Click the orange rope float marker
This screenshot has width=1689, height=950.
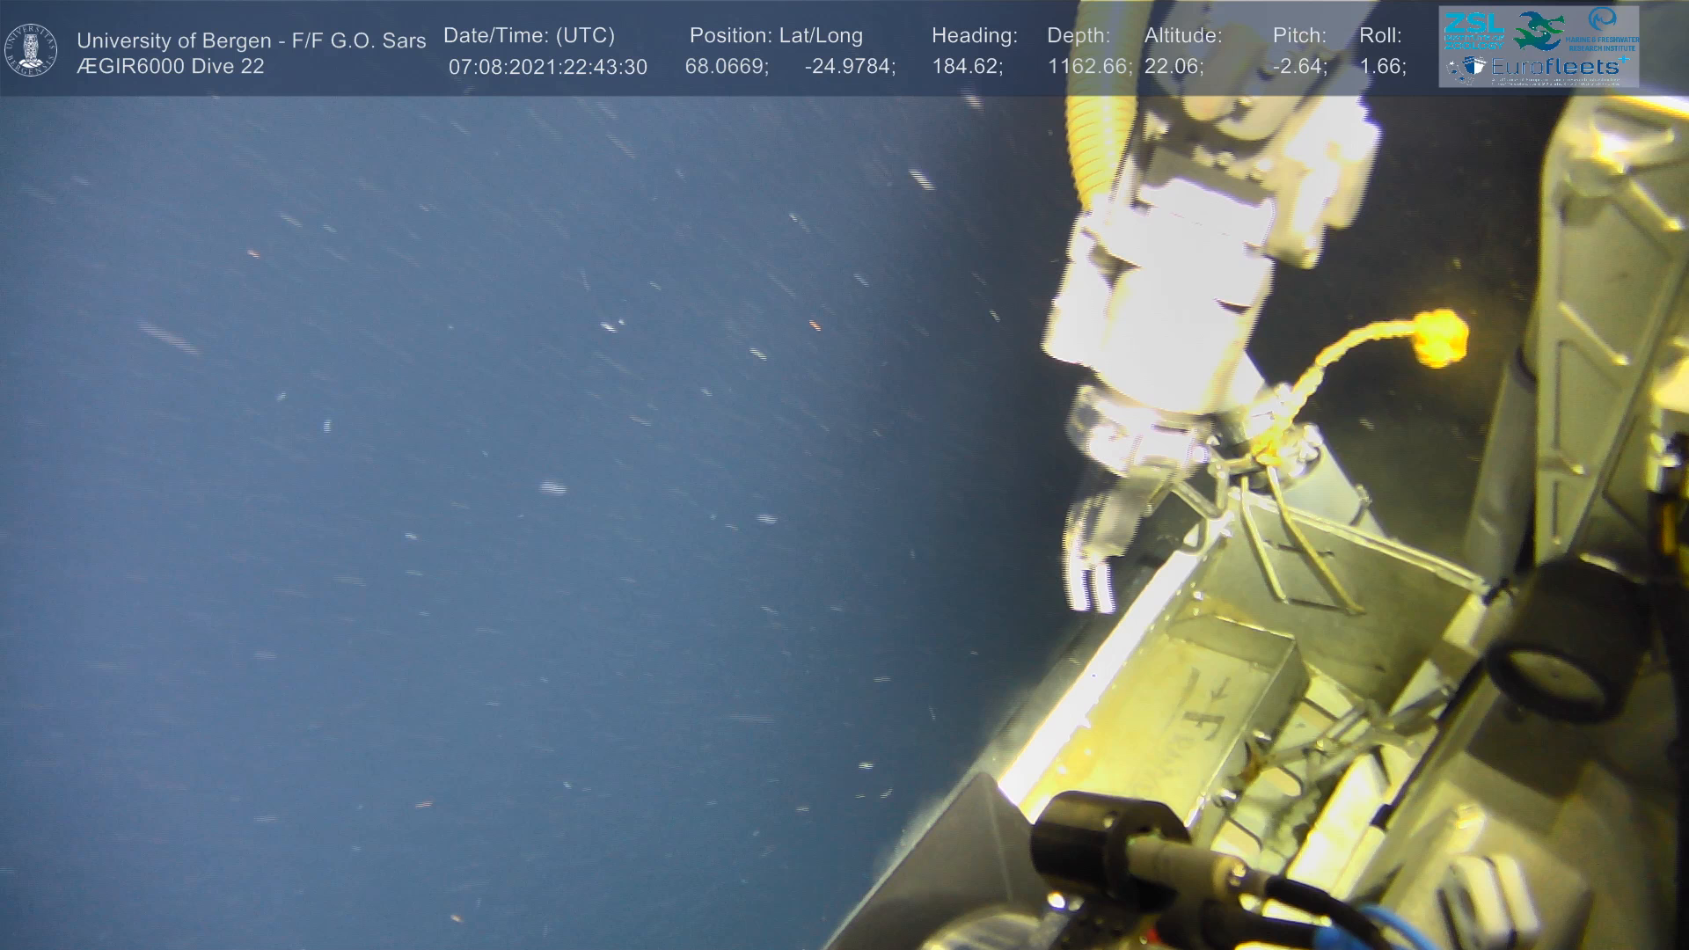pyautogui.click(x=1439, y=338)
